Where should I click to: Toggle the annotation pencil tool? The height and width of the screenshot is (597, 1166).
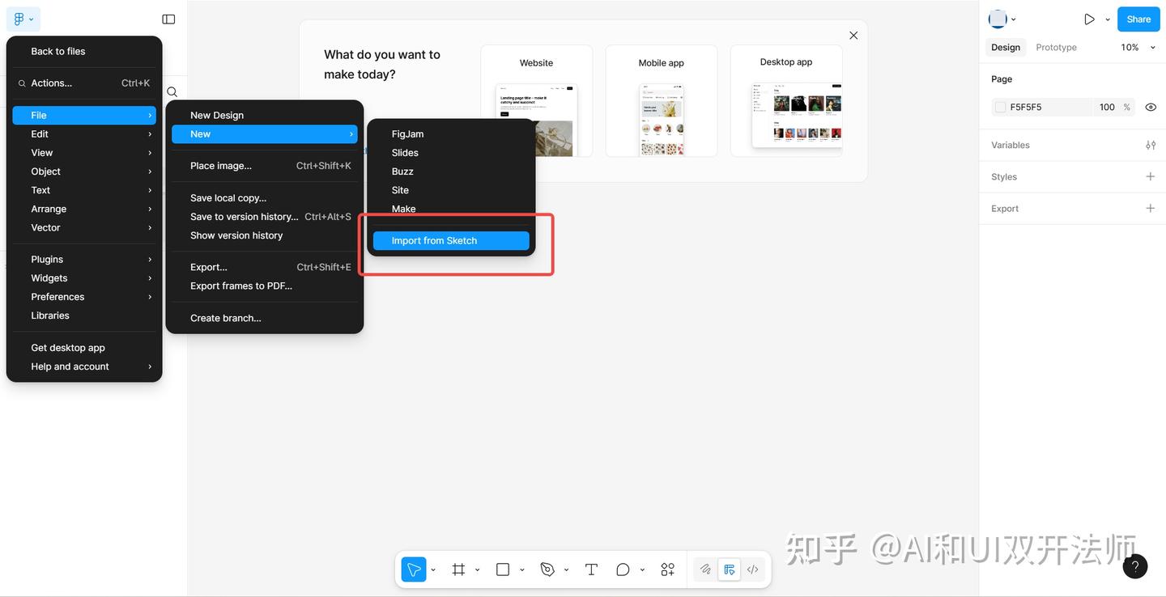click(704, 569)
